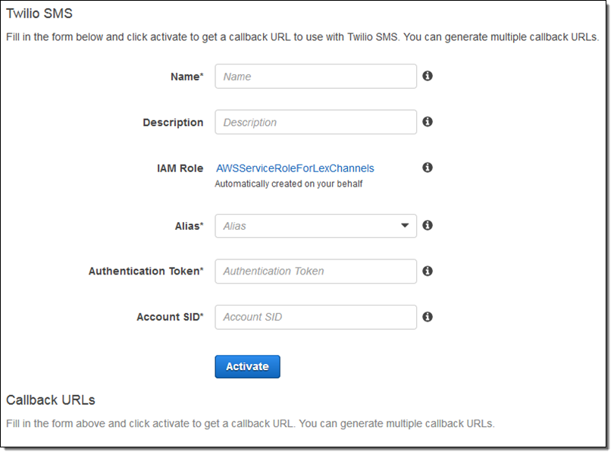The image size is (614, 455).
Task: Click the "Automatically created on your behalf" text
Action: tap(289, 184)
